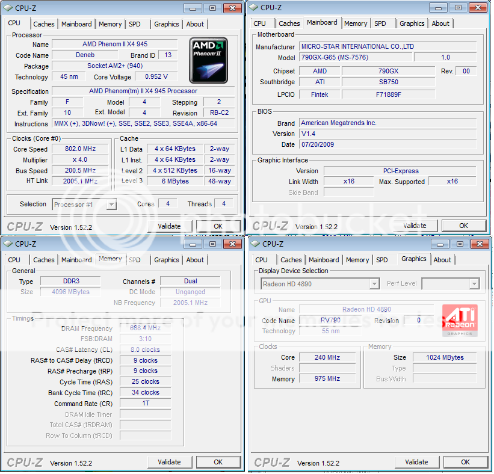Select the About tab in the processor window

(195, 24)
